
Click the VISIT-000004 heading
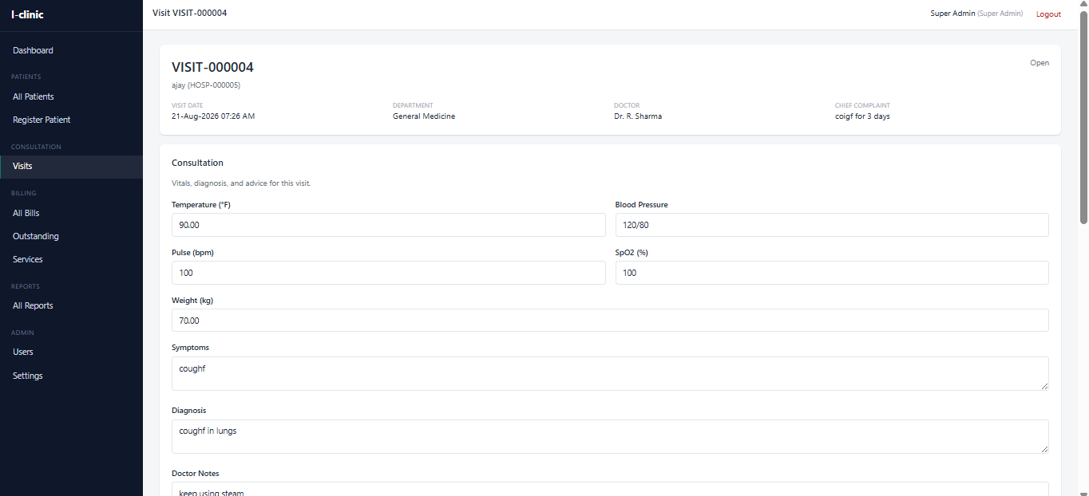[x=212, y=67]
